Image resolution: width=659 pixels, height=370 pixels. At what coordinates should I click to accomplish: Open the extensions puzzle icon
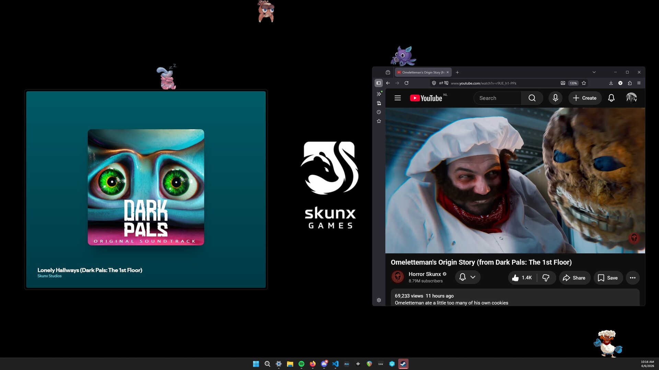click(629, 83)
